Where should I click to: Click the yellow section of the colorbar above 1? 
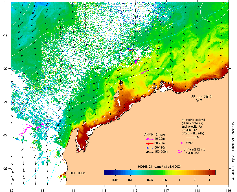click(x=179, y=173)
